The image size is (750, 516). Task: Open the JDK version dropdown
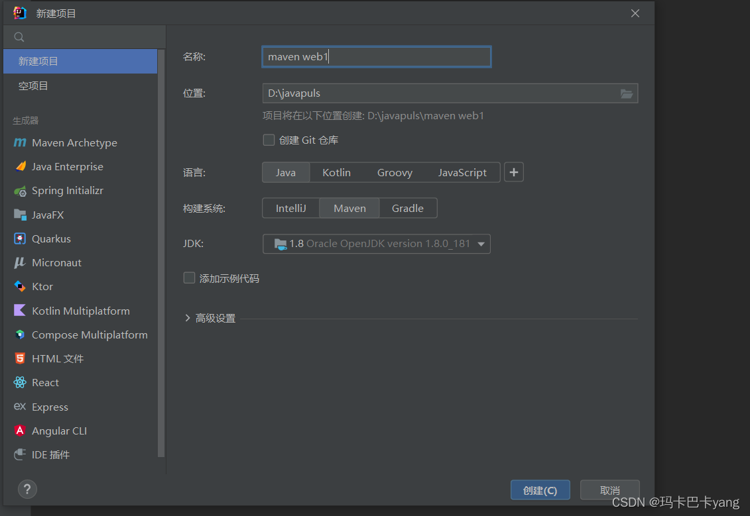(377, 244)
